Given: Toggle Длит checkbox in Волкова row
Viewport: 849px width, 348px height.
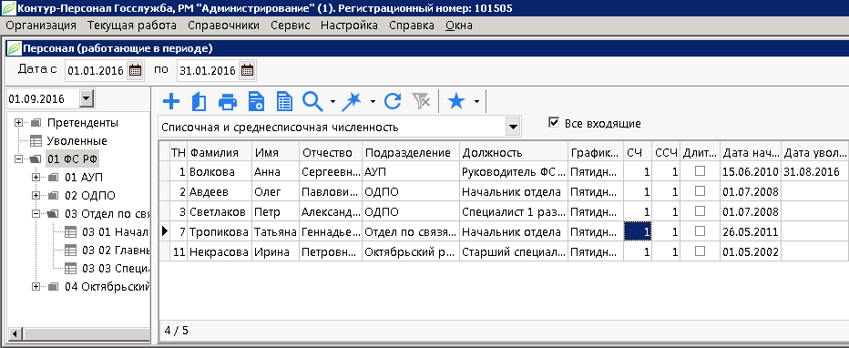Looking at the screenshot, I should tap(701, 171).
